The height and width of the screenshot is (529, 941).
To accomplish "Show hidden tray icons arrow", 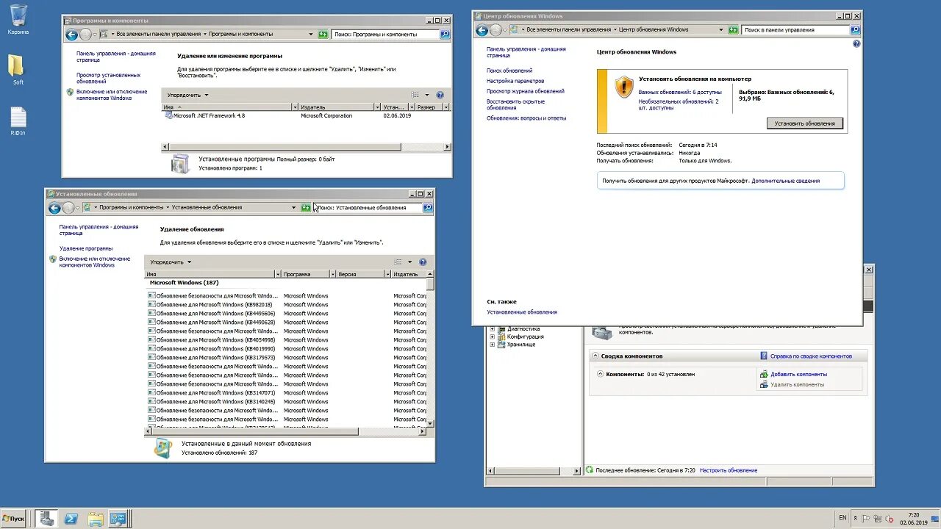I will click(857, 518).
